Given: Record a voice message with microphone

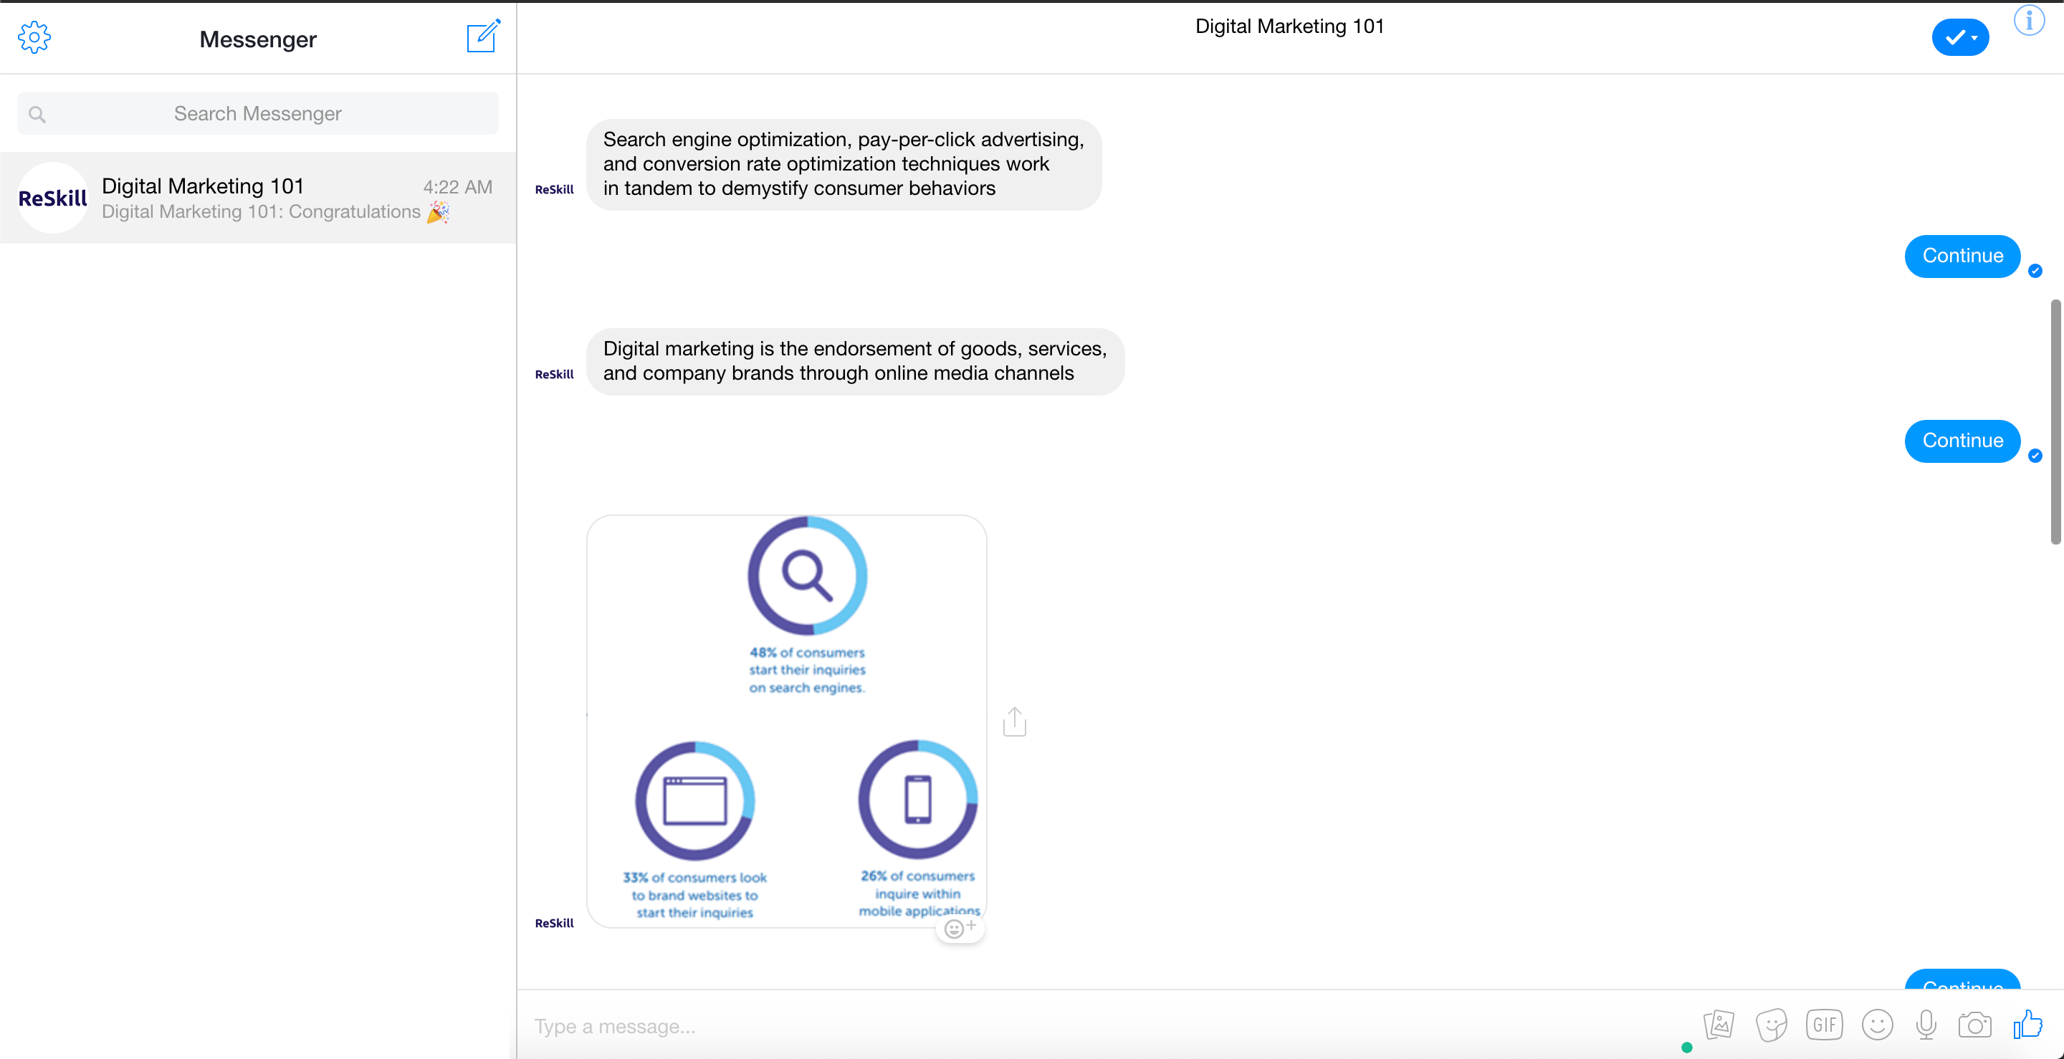Looking at the screenshot, I should (x=1926, y=1025).
